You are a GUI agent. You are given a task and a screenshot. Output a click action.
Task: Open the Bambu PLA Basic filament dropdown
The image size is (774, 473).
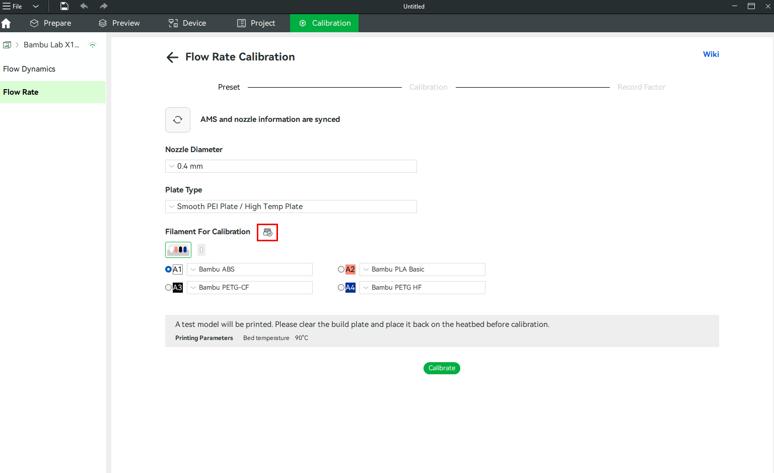point(423,269)
